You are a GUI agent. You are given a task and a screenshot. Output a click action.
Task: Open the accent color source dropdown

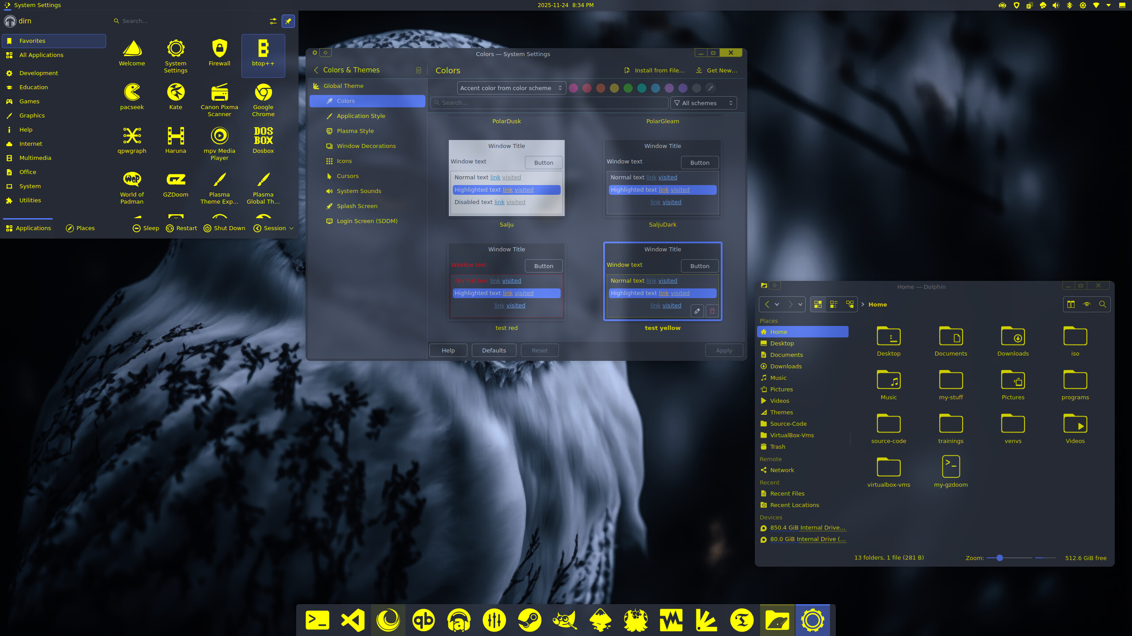[511, 88]
